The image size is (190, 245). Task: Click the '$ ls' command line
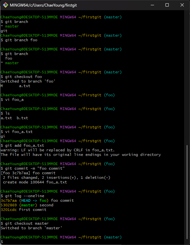coord(5,113)
